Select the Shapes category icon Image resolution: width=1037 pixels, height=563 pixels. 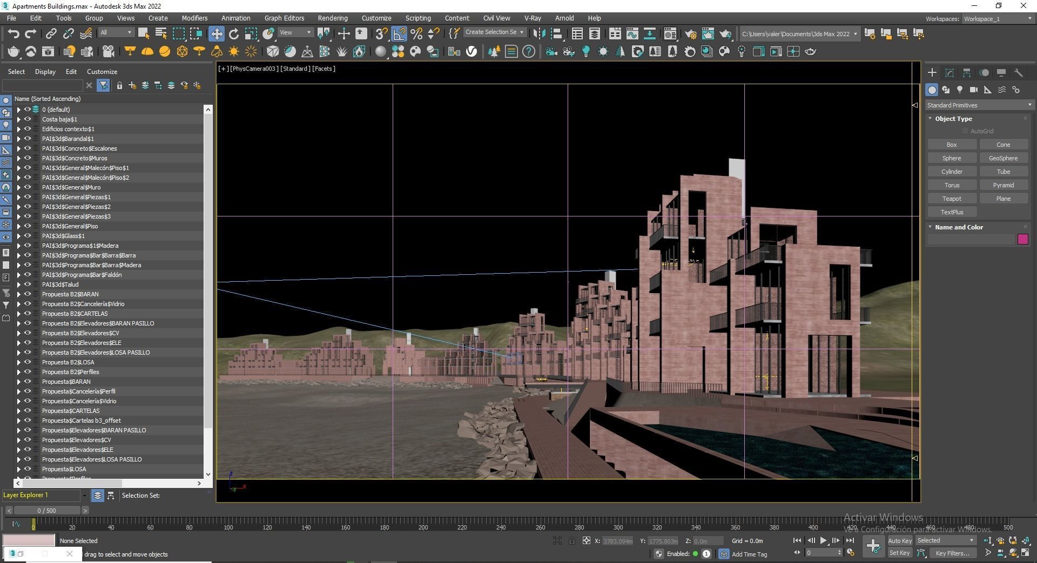(x=946, y=90)
